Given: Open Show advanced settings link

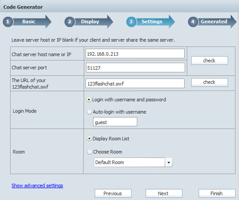Looking at the screenshot, I should pos(37,186).
